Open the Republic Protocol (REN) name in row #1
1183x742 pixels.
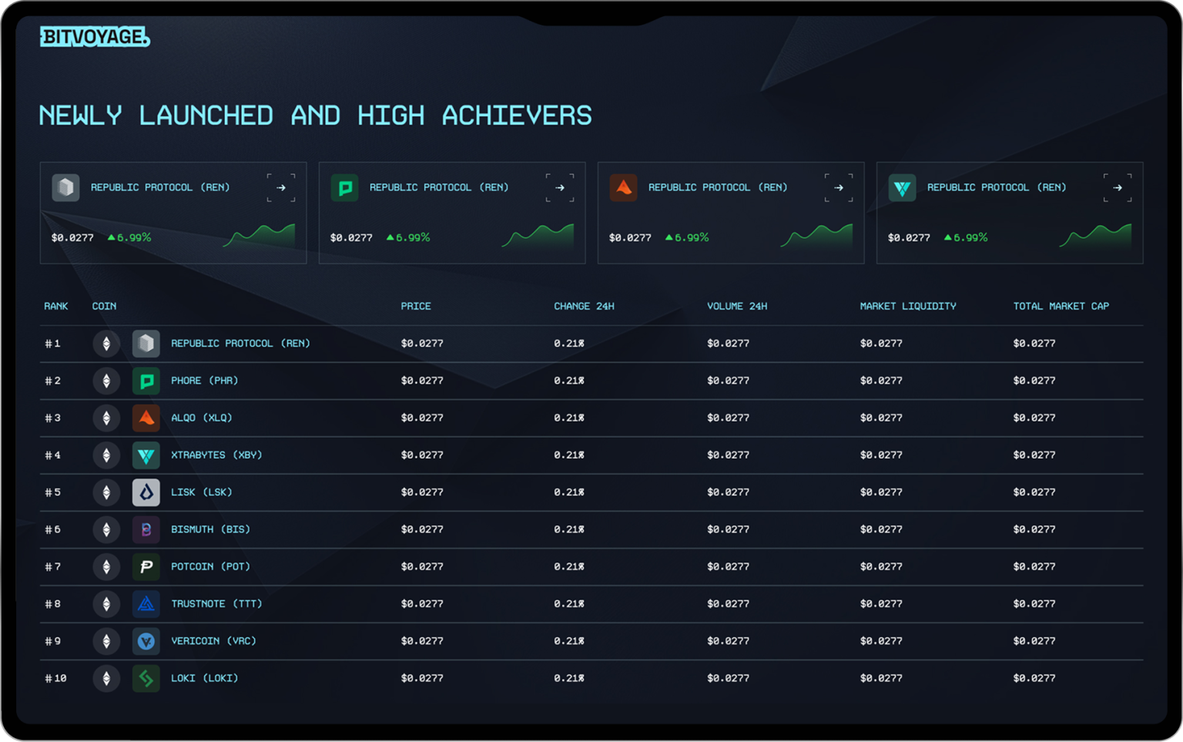[240, 344]
